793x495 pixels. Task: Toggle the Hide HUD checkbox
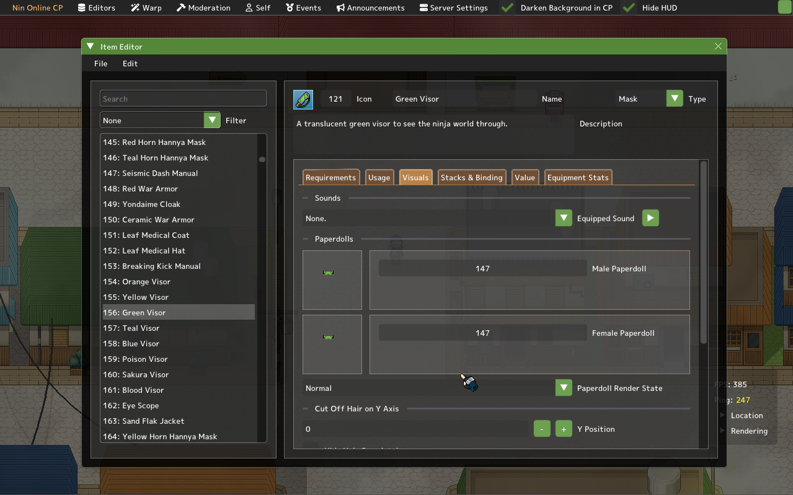(x=629, y=8)
